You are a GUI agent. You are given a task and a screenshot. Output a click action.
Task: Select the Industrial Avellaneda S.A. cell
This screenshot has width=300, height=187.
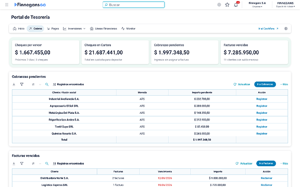64,99
